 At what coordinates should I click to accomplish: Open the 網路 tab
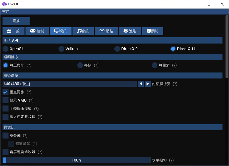(106, 31)
